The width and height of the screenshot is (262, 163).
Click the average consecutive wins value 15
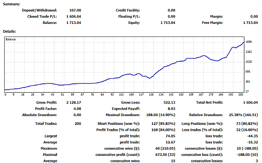173,161
